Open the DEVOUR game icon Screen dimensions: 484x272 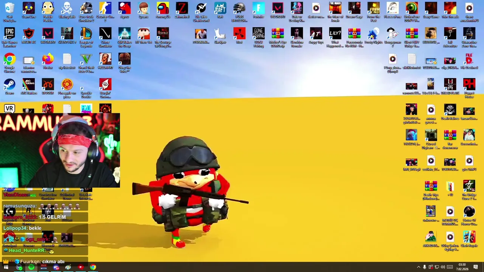point(48,87)
